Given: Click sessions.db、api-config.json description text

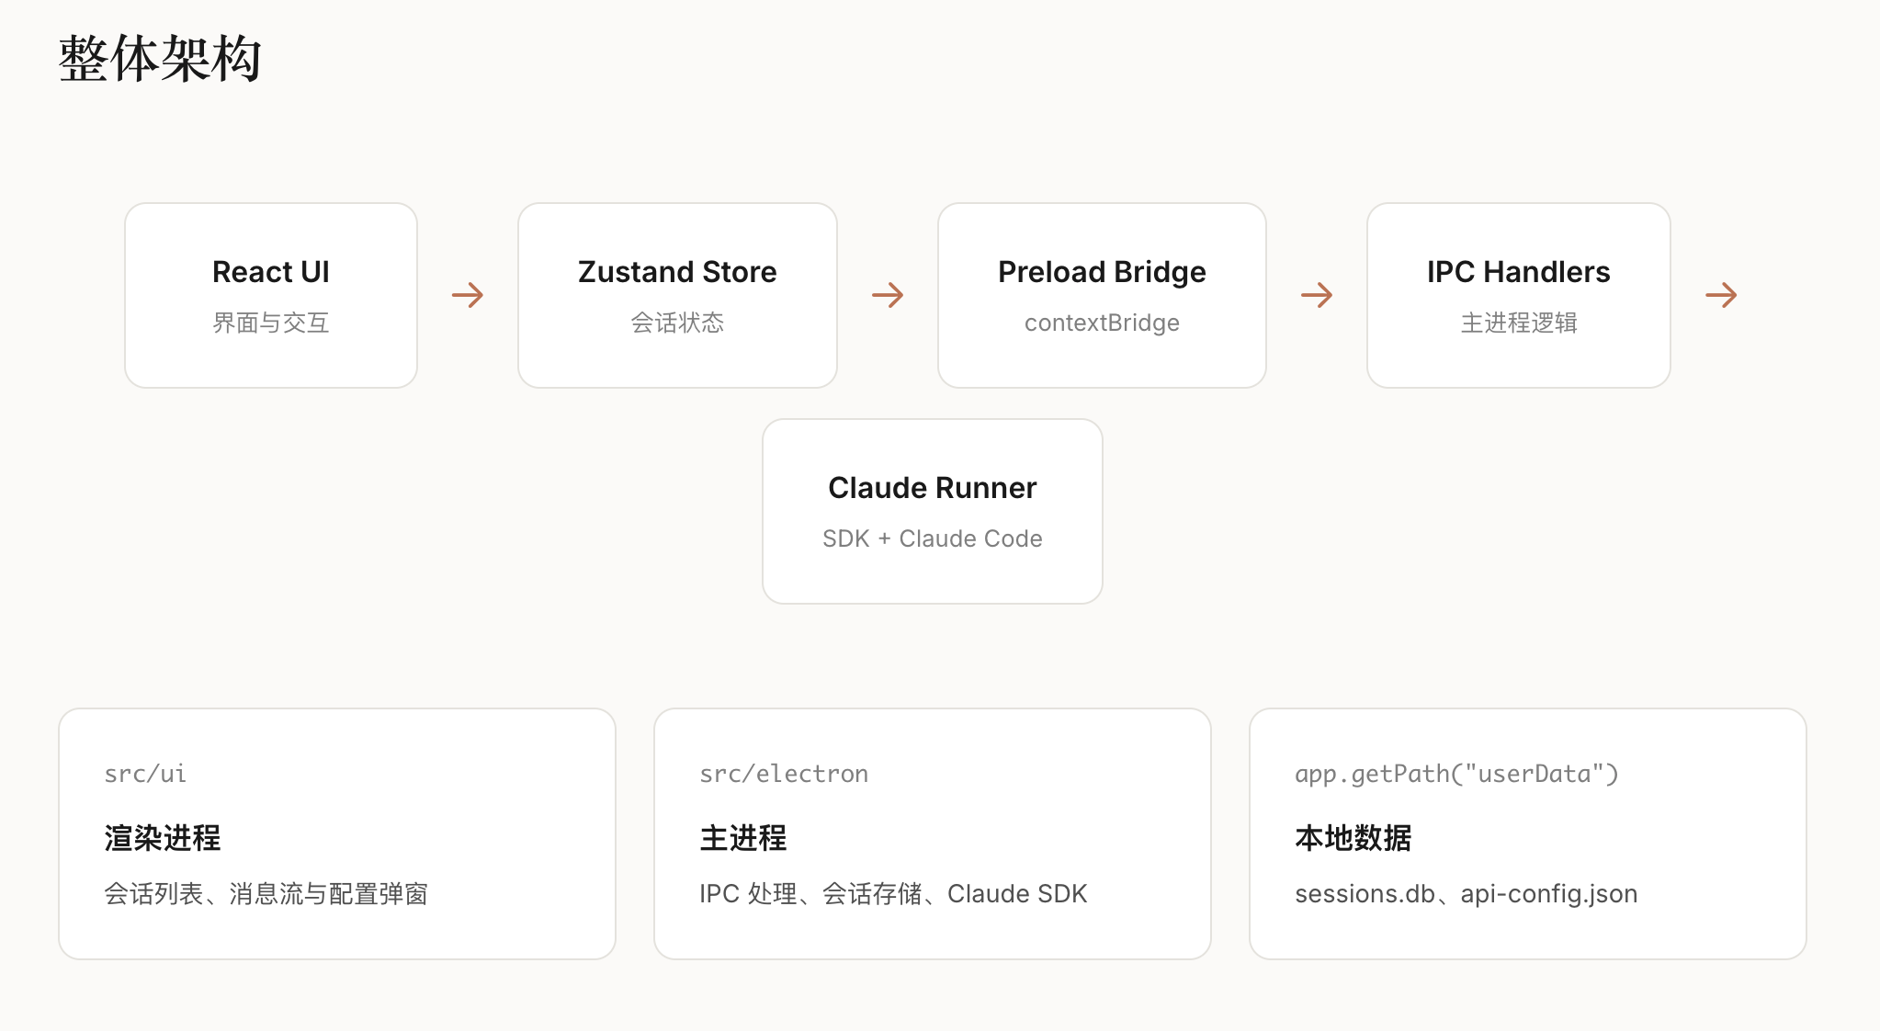Looking at the screenshot, I should point(1466,893).
